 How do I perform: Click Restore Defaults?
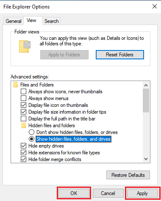click(128, 175)
